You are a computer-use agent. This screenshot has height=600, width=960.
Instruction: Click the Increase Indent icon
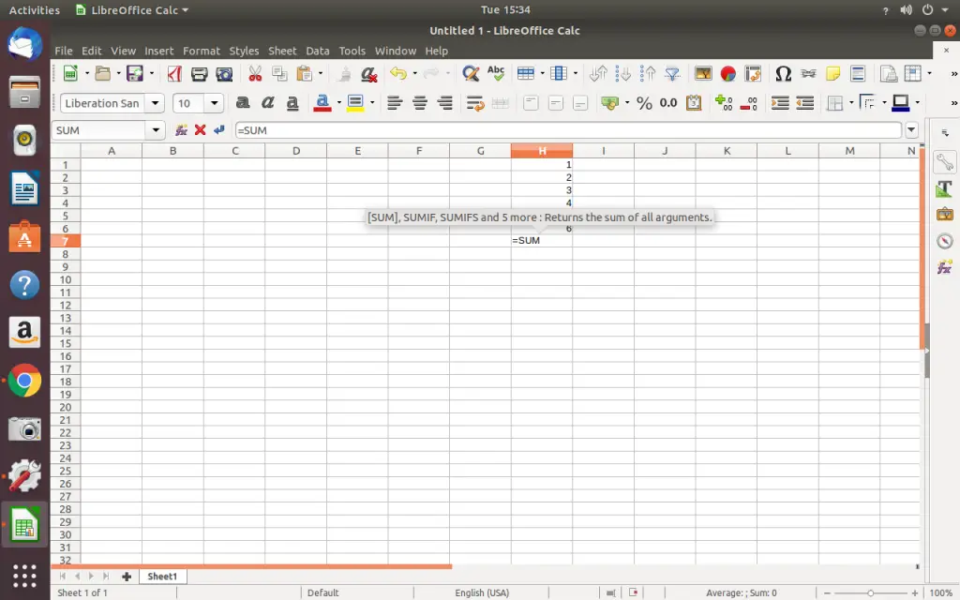pyautogui.click(x=780, y=103)
